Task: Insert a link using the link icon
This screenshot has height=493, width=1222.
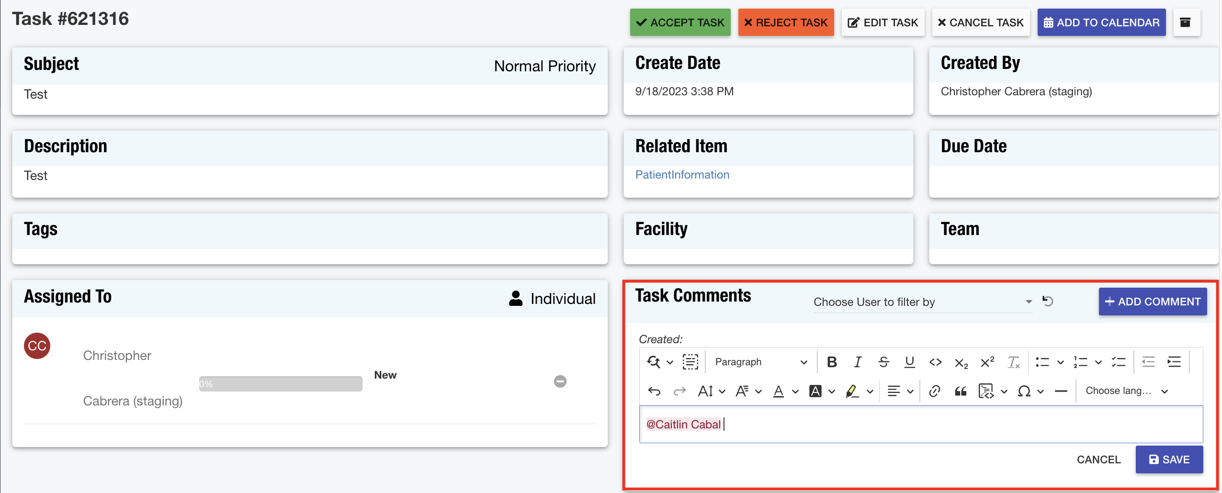Action: pos(934,391)
